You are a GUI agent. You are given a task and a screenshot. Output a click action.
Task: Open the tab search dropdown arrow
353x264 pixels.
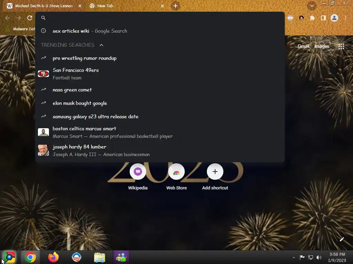coord(312,6)
